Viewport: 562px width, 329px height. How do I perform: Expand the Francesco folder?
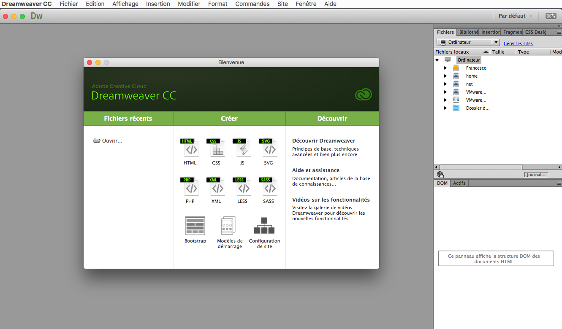point(445,68)
